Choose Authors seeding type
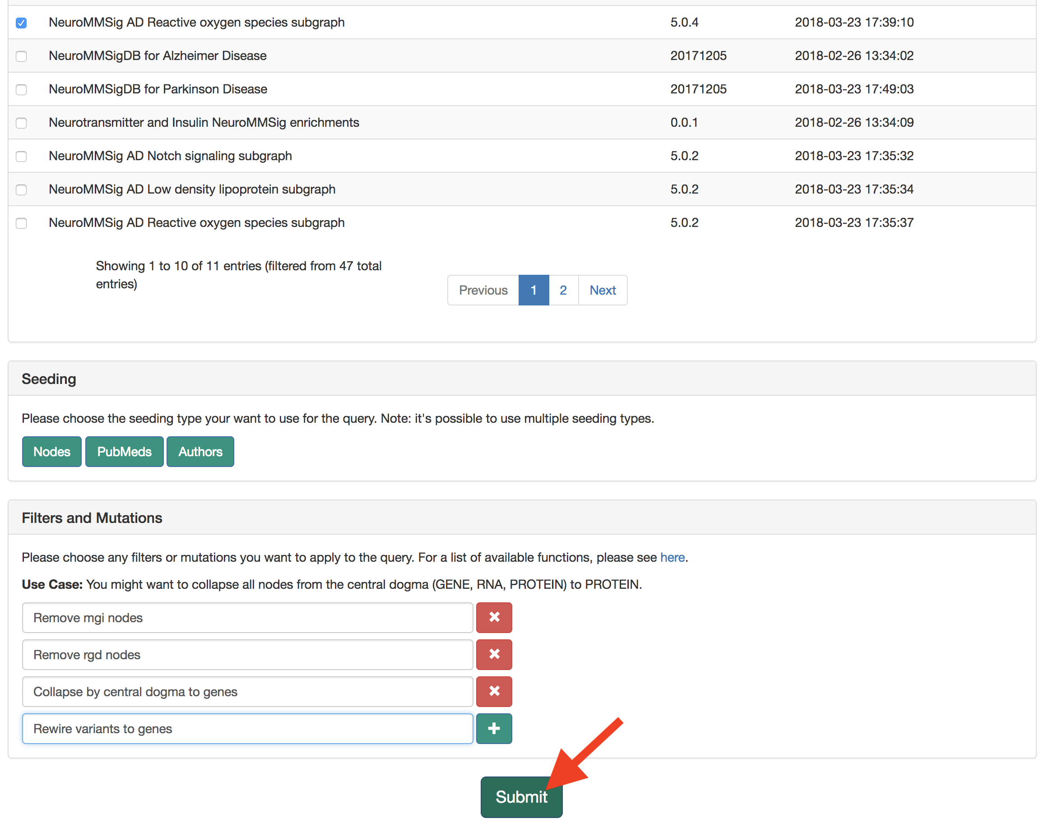1053x832 pixels. [200, 452]
